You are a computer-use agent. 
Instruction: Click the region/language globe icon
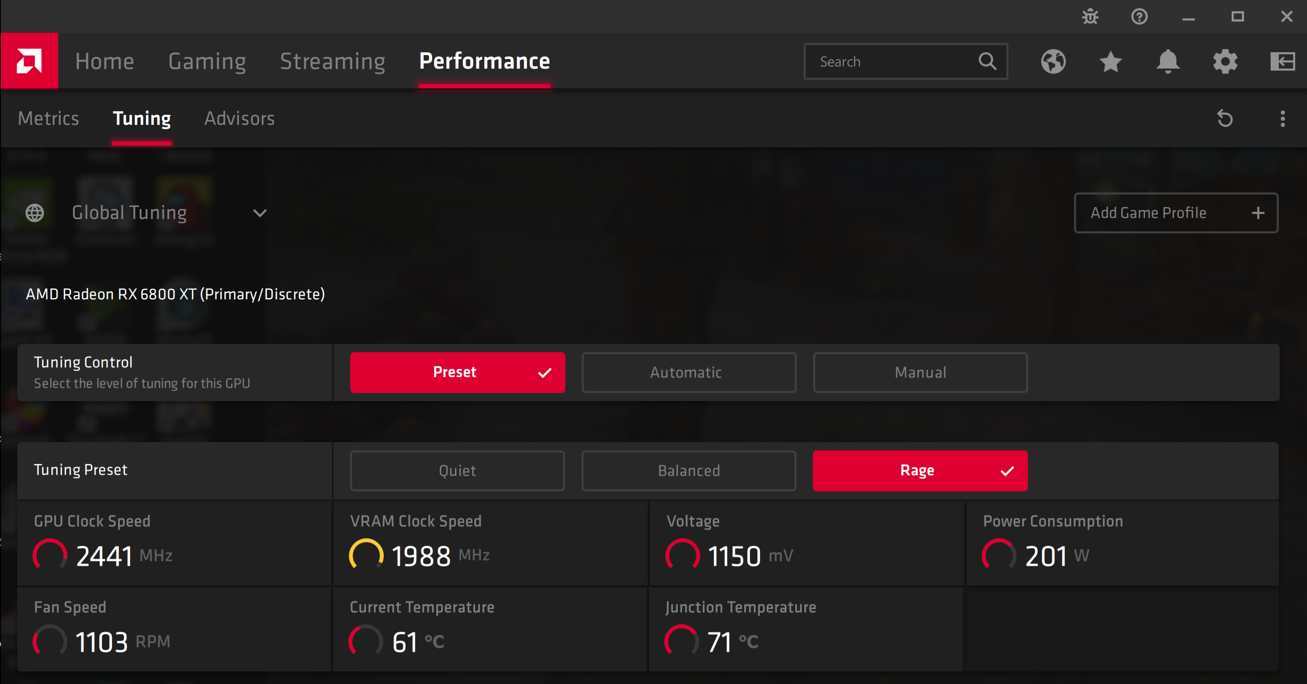tap(1054, 61)
